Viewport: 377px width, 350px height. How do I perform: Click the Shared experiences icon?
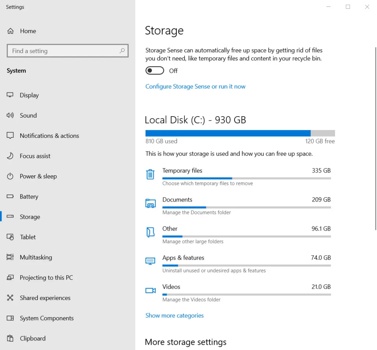pyautogui.click(x=10, y=298)
